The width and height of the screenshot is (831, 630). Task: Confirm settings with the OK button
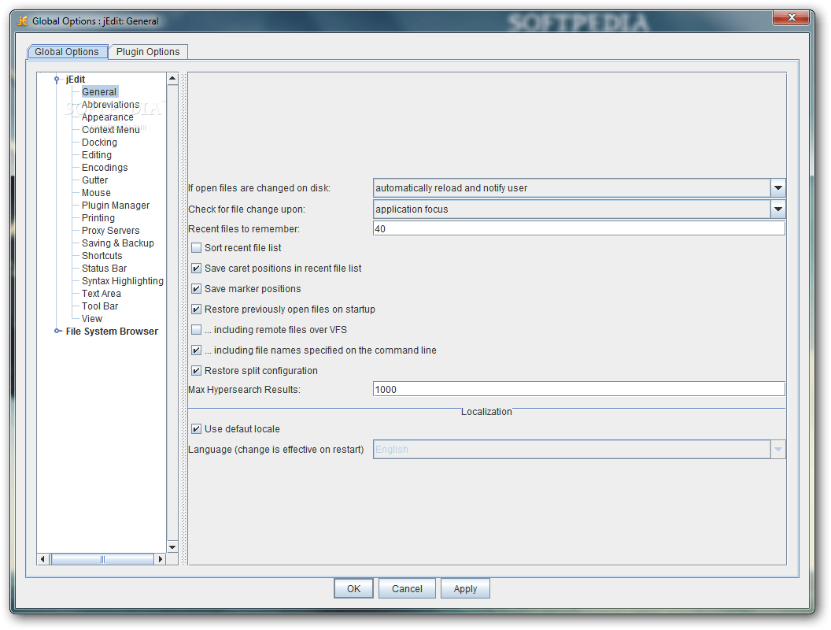353,588
